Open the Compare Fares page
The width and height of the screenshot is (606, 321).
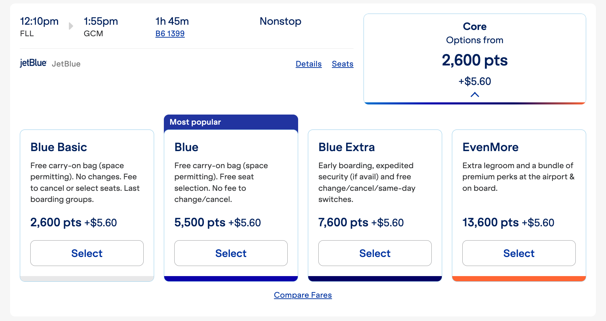(303, 295)
